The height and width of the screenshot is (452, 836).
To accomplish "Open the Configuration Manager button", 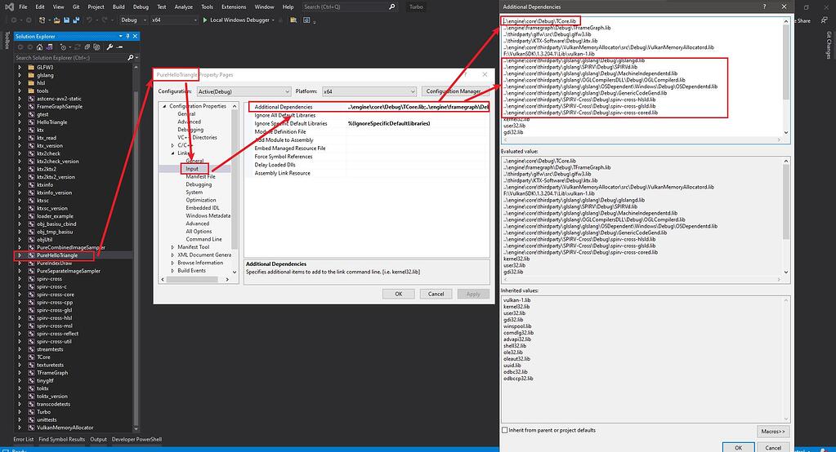I will (x=454, y=91).
